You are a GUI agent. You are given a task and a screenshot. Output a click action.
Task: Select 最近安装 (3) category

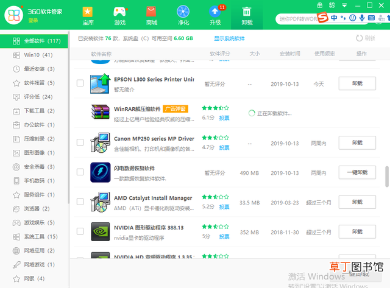[34, 69]
